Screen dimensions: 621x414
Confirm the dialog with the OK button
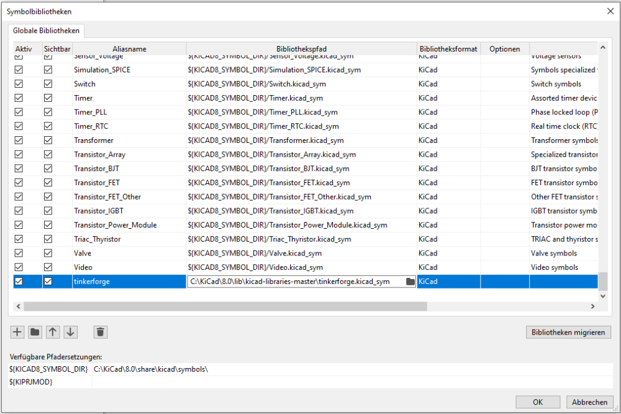click(x=538, y=402)
